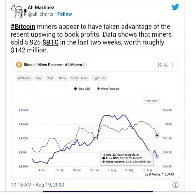Open the All Miners selector
The height and width of the screenshot is (194, 196).
coord(24,78)
